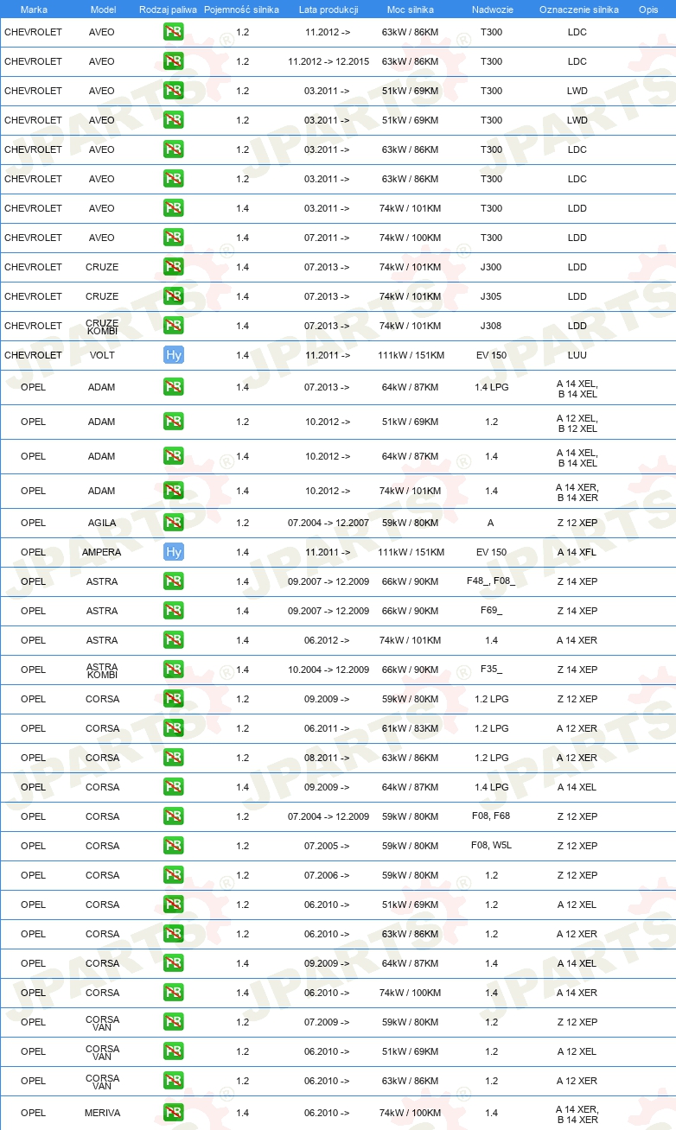Image resolution: width=676 pixels, height=1130 pixels.
Task: Click the hybrid fuel icon in the Chevrolet Volt row
Action: (174, 355)
